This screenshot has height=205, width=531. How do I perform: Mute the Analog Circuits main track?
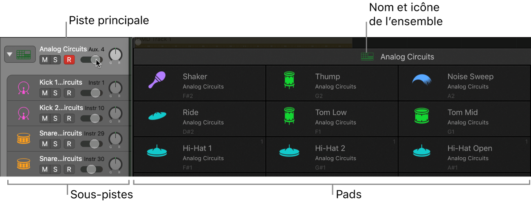(45, 60)
